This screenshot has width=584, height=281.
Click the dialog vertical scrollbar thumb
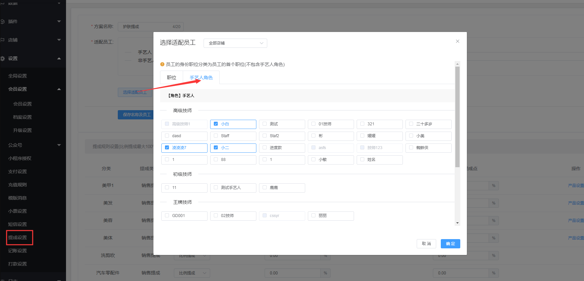[457, 117]
